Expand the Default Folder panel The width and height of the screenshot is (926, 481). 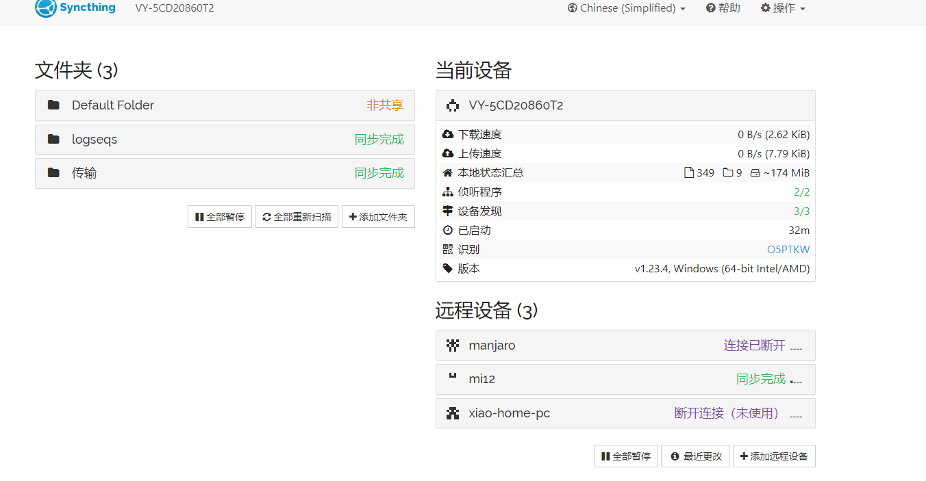(x=225, y=105)
